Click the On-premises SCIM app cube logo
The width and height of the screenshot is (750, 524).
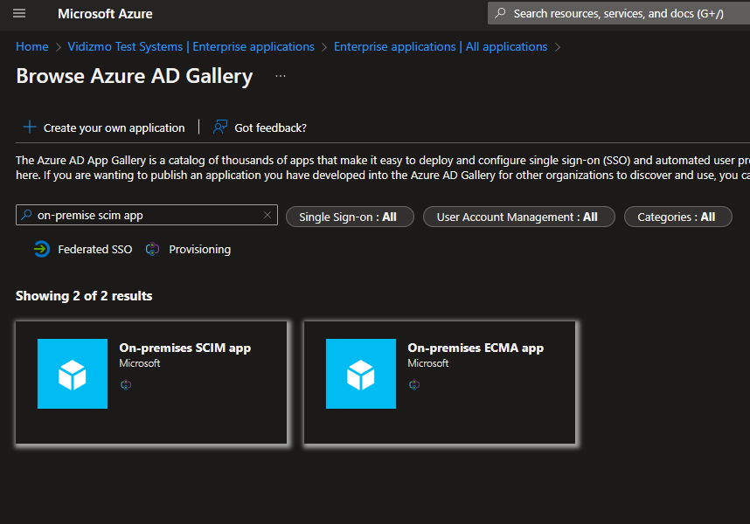(73, 374)
